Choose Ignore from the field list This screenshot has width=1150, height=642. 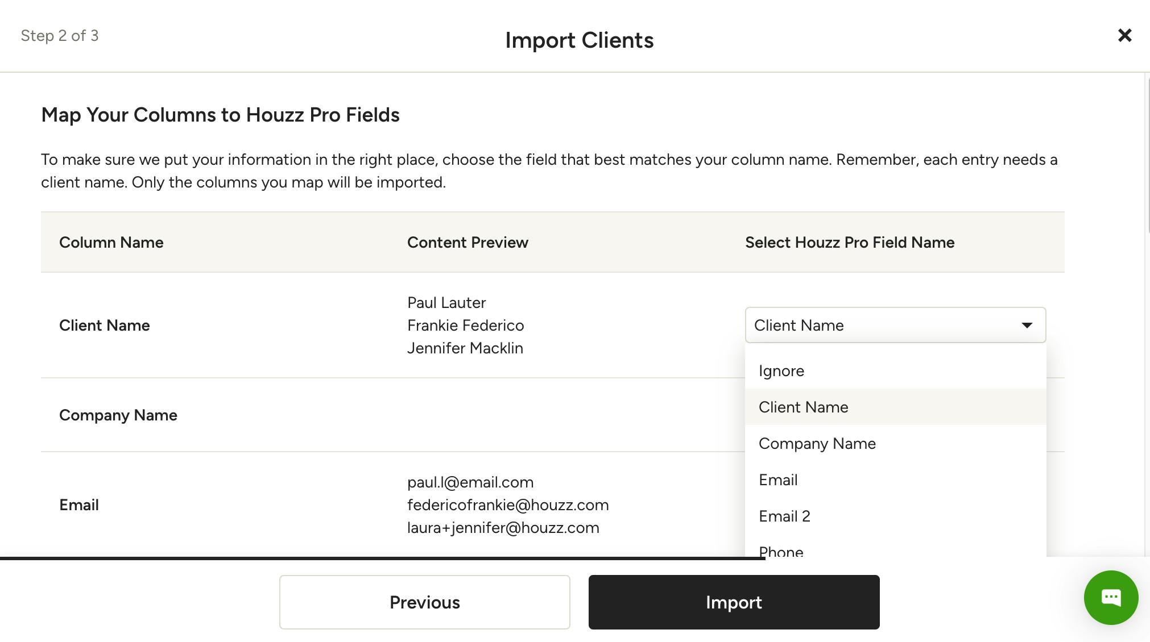(781, 371)
